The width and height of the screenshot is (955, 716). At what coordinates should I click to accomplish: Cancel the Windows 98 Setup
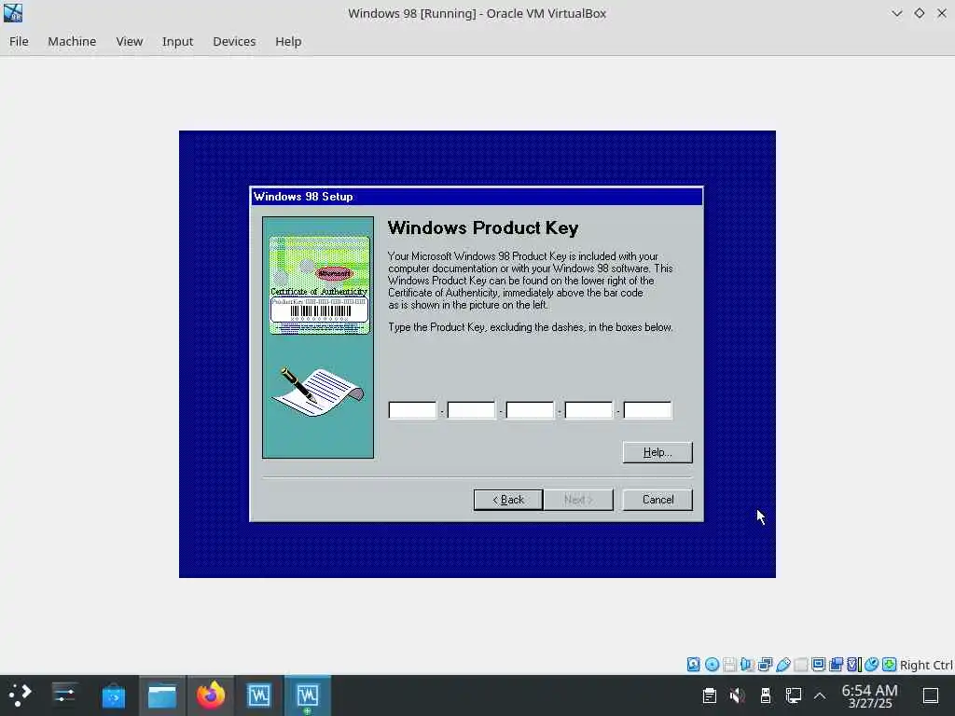point(657,500)
